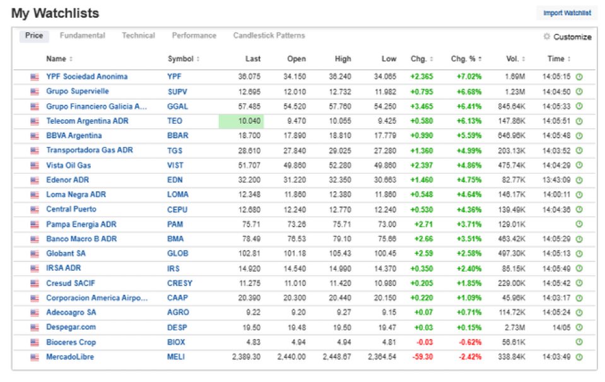
Task: Click the 2.73M volume value
Action: 515,328
